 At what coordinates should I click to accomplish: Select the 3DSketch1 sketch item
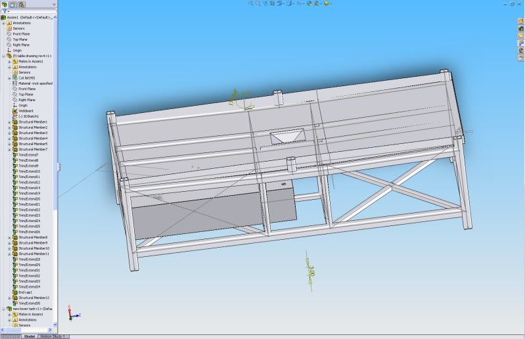(x=28, y=116)
